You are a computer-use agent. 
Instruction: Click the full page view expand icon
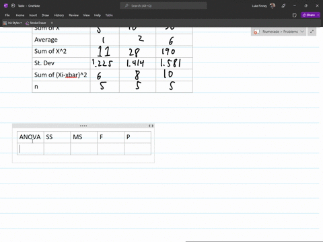pos(312,32)
